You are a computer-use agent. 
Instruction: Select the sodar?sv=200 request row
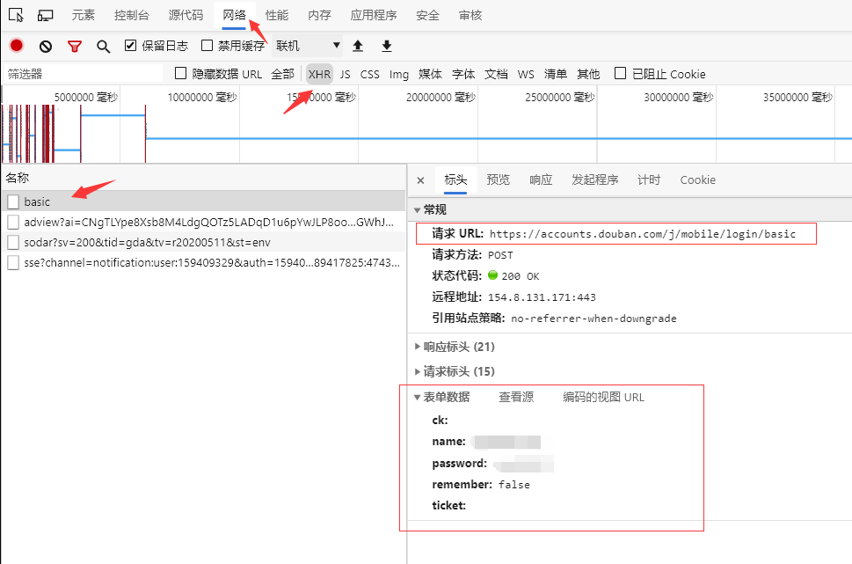[x=204, y=242]
